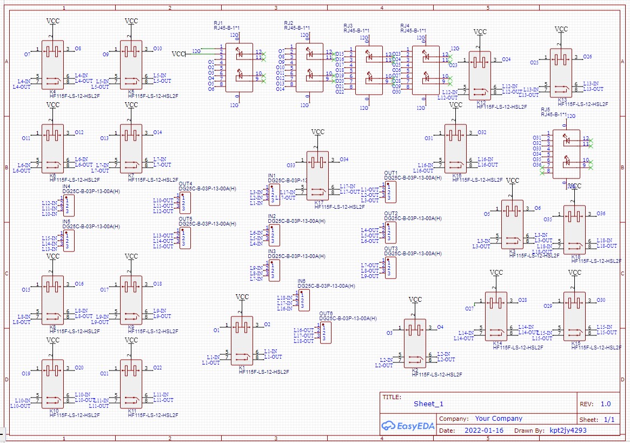630x443 pixels.
Task: Click the O32 net label beside K16
Action: (x=482, y=133)
